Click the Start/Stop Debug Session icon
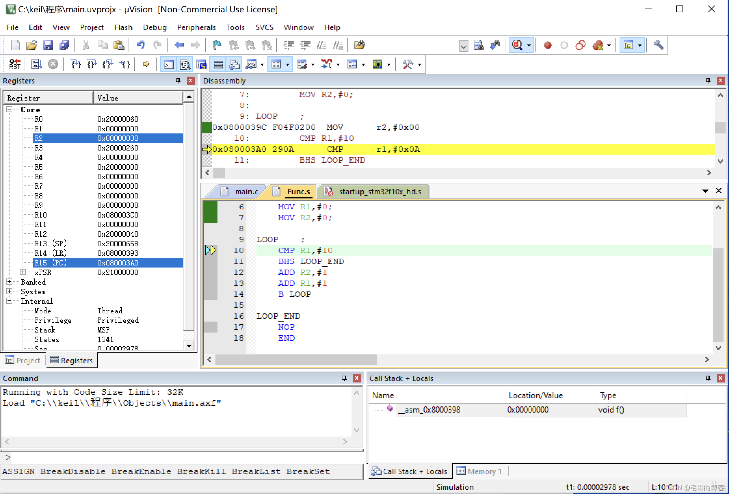Screen dimensions: 729x494 click(517, 45)
